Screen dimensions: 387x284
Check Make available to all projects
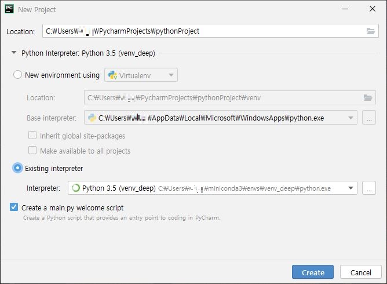[32, 150]
